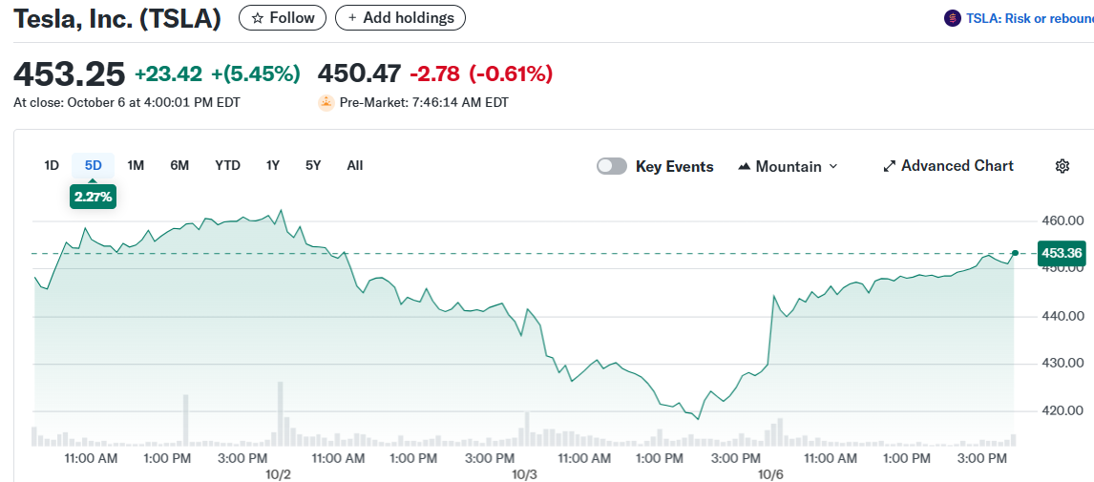Select the 1D time range tab
The width and height of the screenshot is (1094, 482).
[52, 165]
